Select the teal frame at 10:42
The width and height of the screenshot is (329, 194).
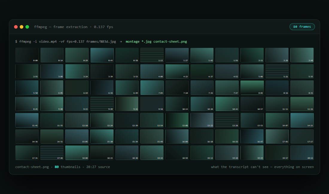[227, 104]
